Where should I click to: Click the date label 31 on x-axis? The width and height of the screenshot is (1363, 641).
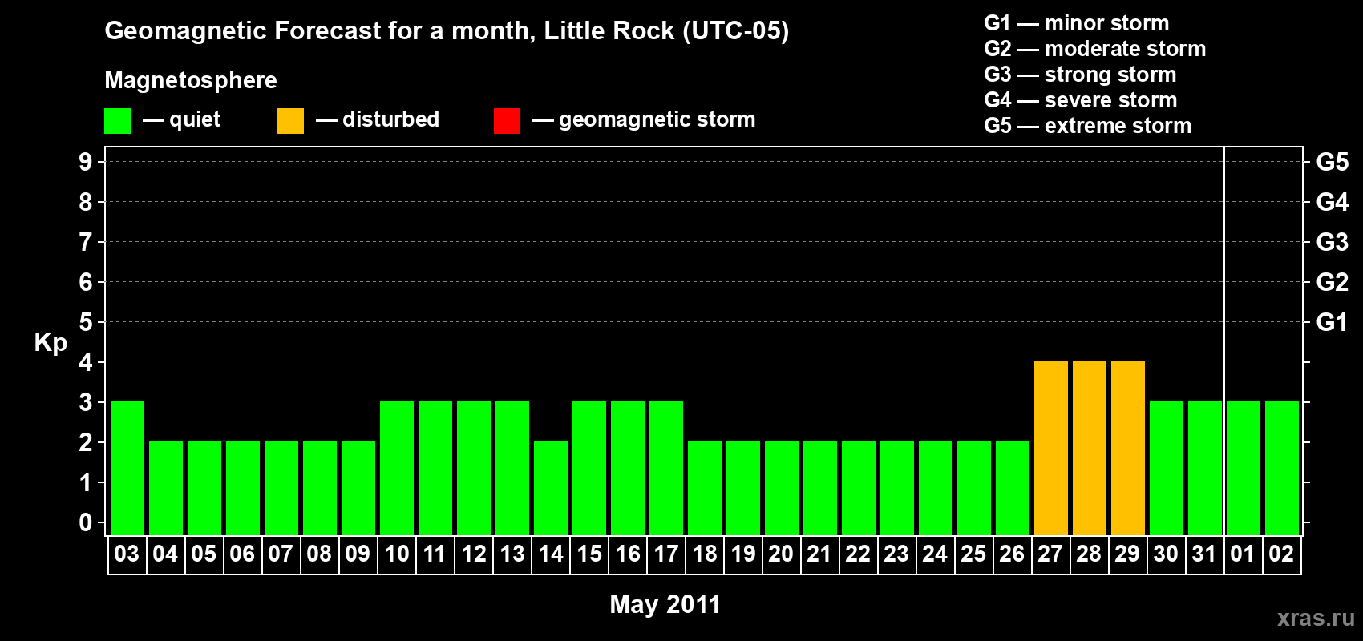point(1204,554)
